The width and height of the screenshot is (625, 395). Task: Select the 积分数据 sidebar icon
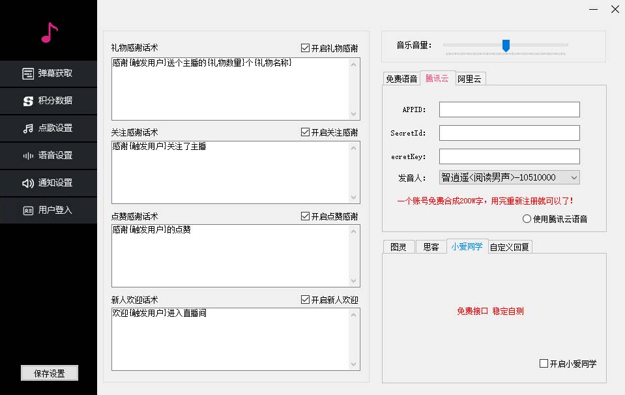coord(49,101)
